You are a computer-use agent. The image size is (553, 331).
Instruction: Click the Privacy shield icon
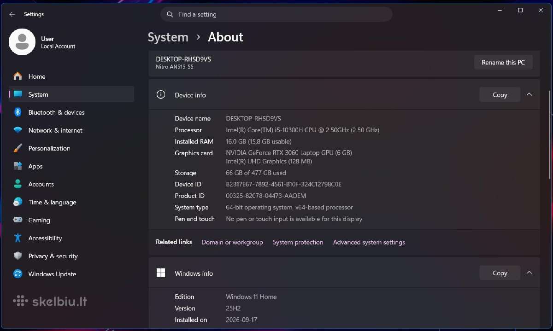[18, 256]
